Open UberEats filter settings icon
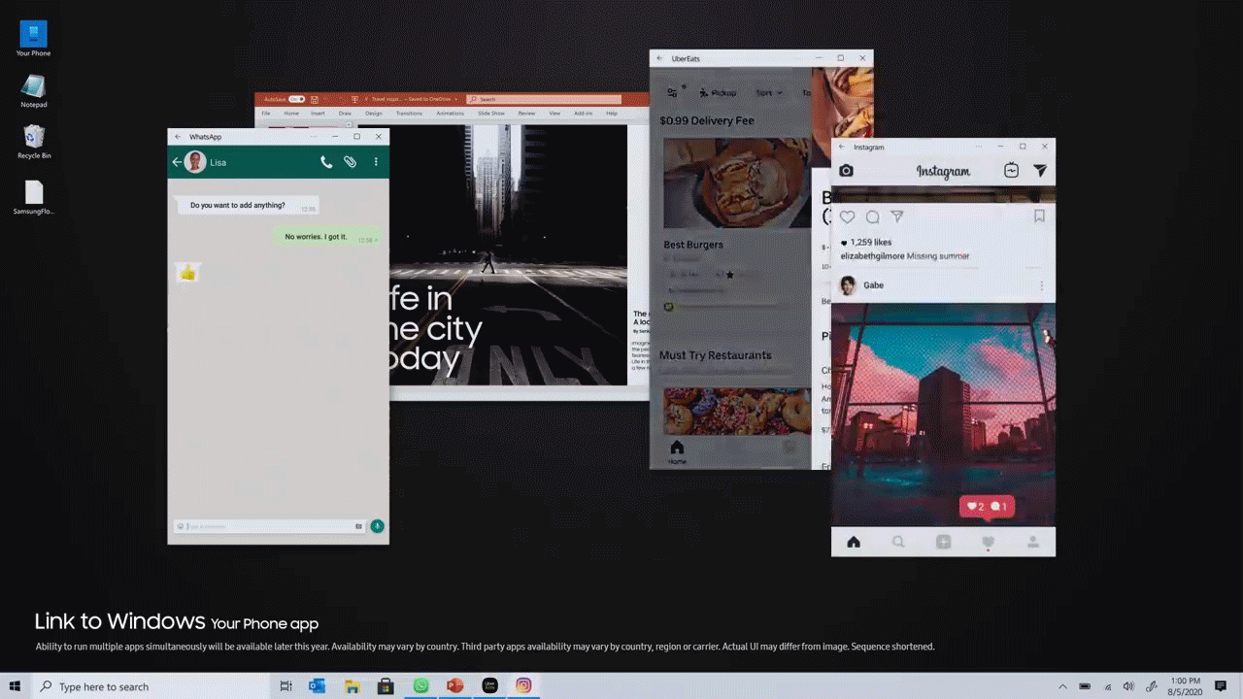Viewport: 1243px width, 699px height. coord(672,93)
